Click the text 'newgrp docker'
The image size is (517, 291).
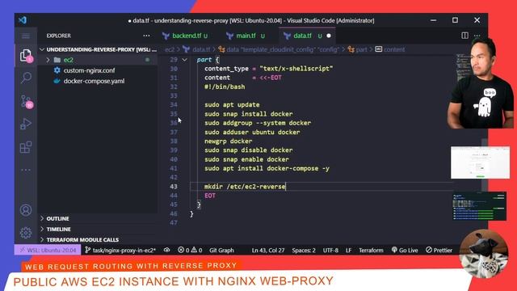(228, 141)
